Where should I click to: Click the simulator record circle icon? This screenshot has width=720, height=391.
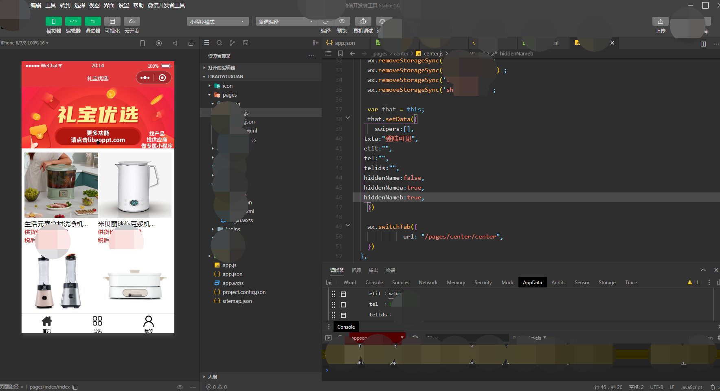click(159, 43)
